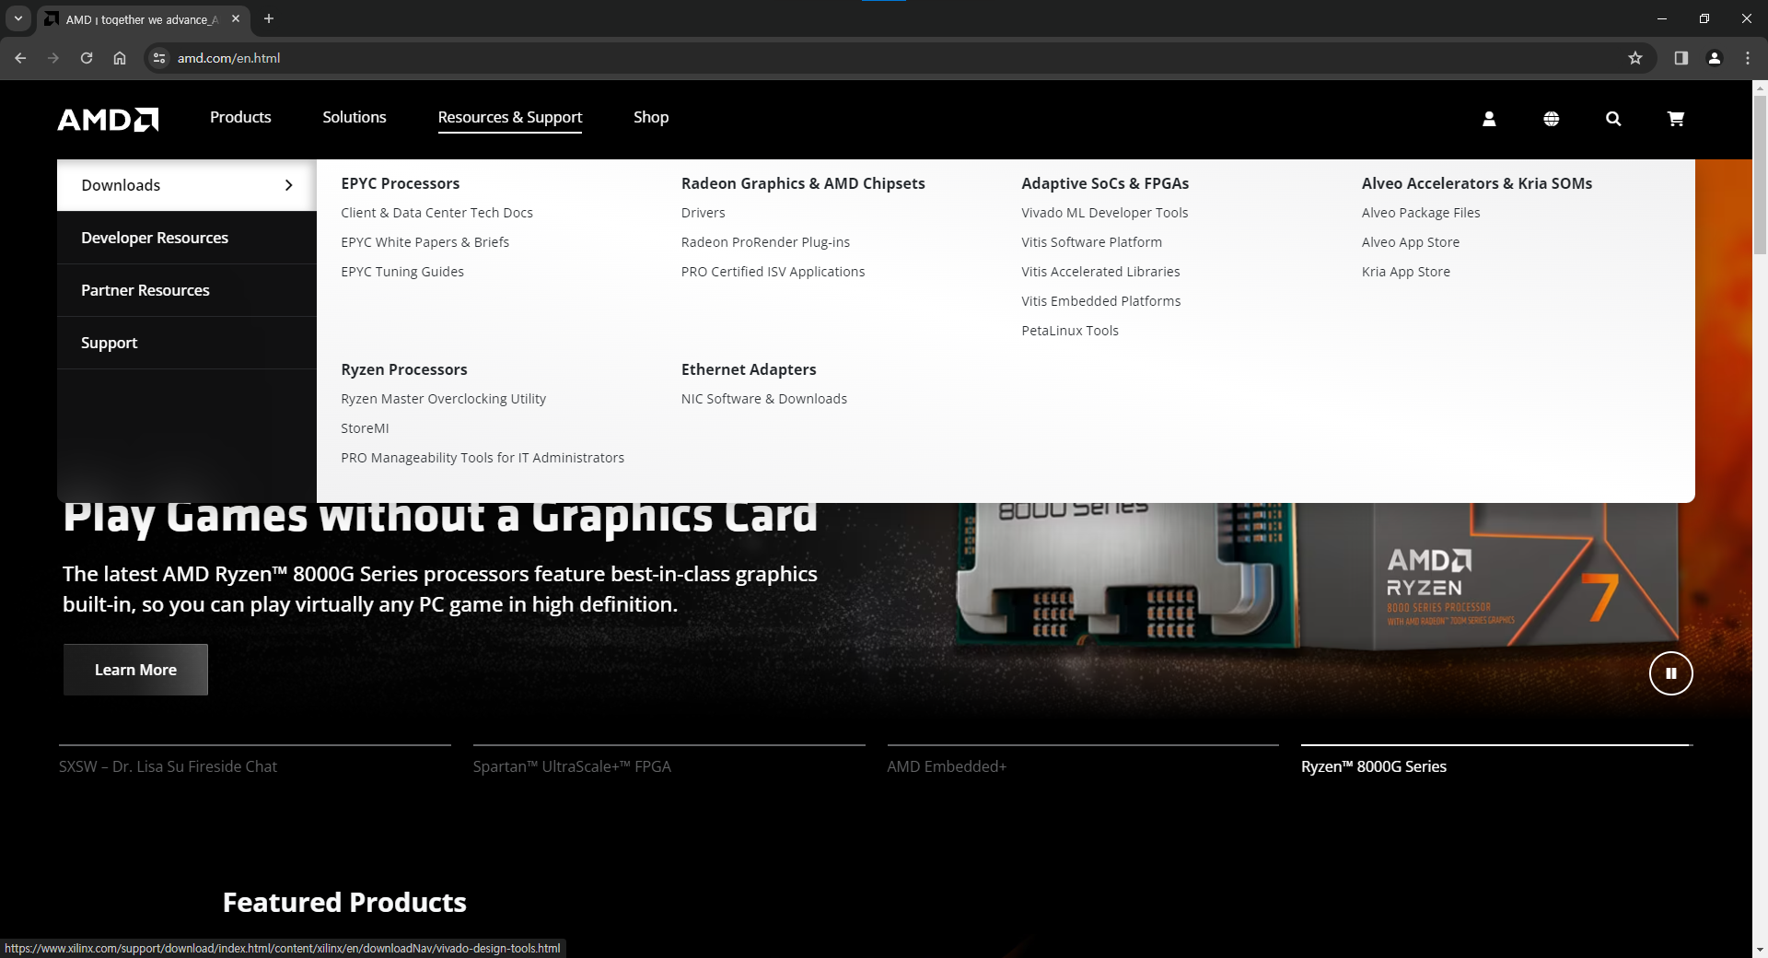
Task: Open Ryzen Master Overclocking Utility
Action: (443, 399)
